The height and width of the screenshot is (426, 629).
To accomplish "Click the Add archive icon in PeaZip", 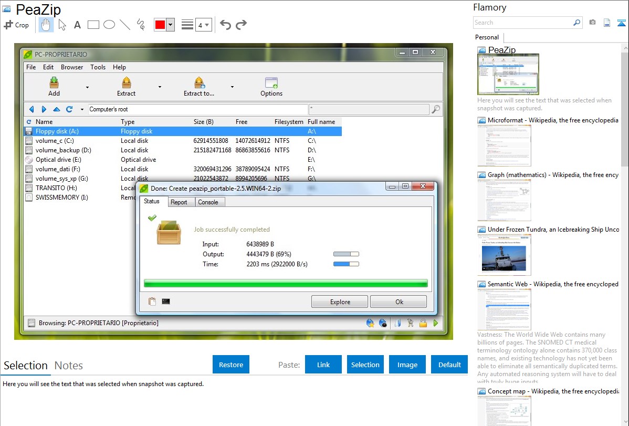I will pyautogui.click(x=54, y=82).
